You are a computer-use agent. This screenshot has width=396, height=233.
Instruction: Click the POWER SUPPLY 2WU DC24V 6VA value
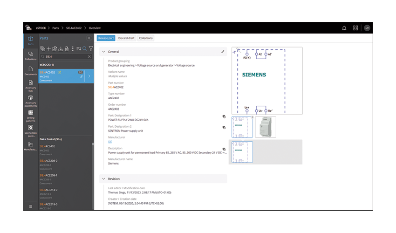(x=128, y=120)
